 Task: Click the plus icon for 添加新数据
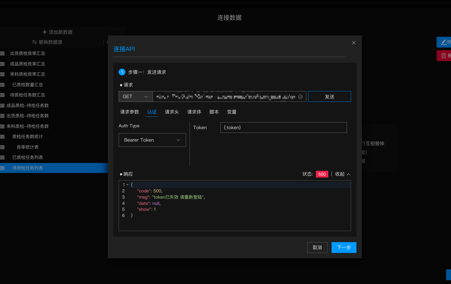coord(45,32)
